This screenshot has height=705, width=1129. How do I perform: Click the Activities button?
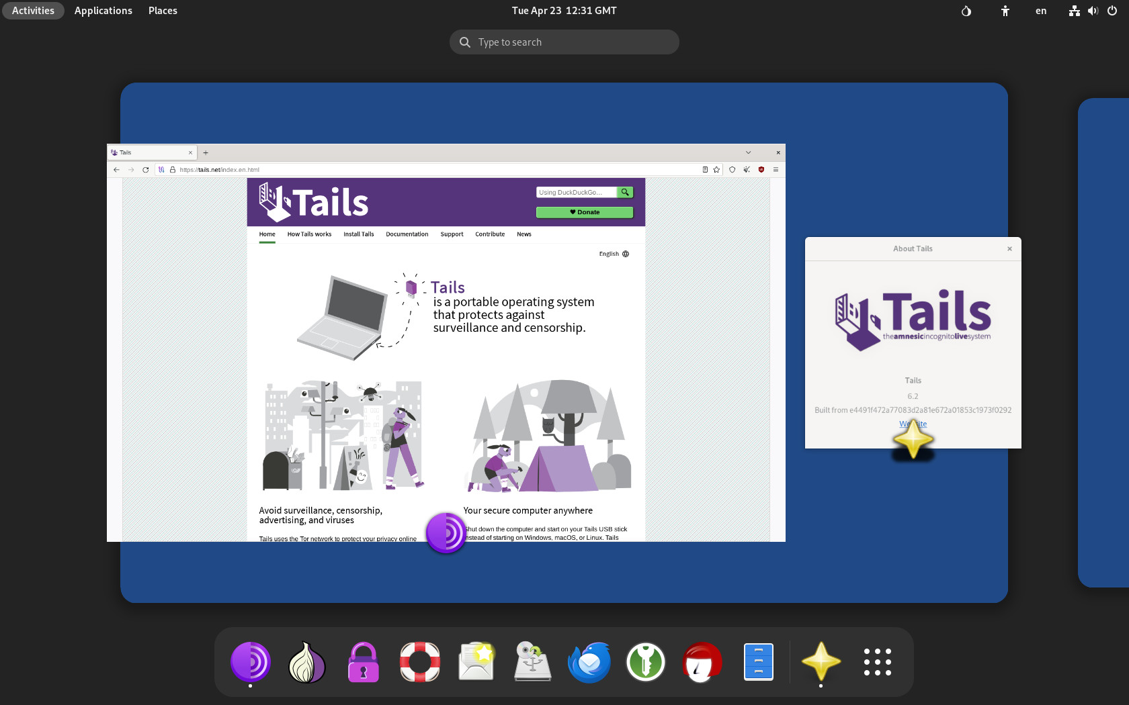tap(33, 11)
